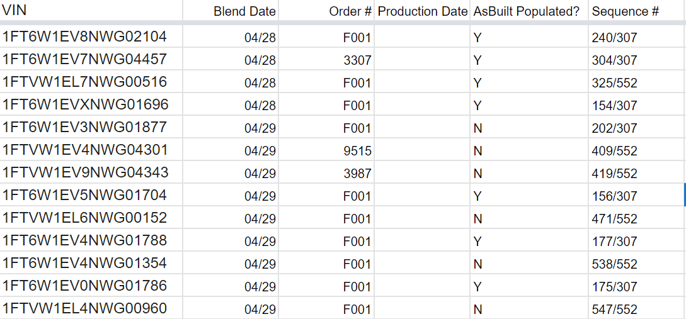Screen dimensions: 686x319
Task: Select the Production Date header cell
Action: [x=422, y=11]
